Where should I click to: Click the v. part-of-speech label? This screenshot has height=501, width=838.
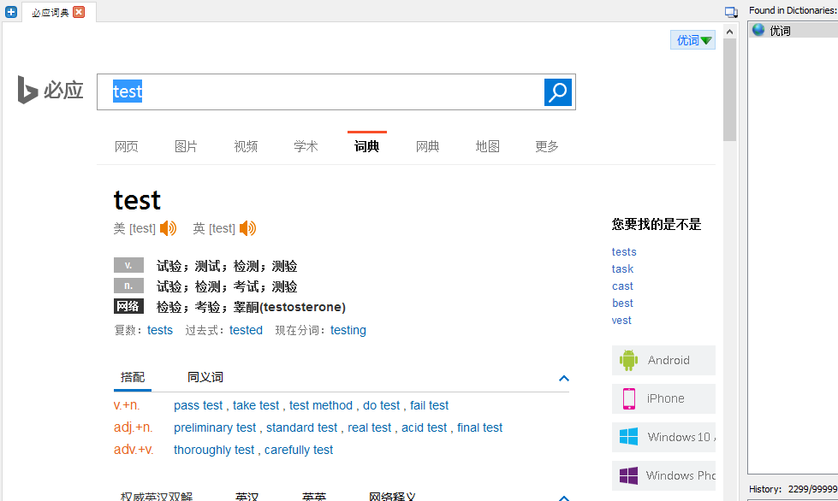(128, 265)
